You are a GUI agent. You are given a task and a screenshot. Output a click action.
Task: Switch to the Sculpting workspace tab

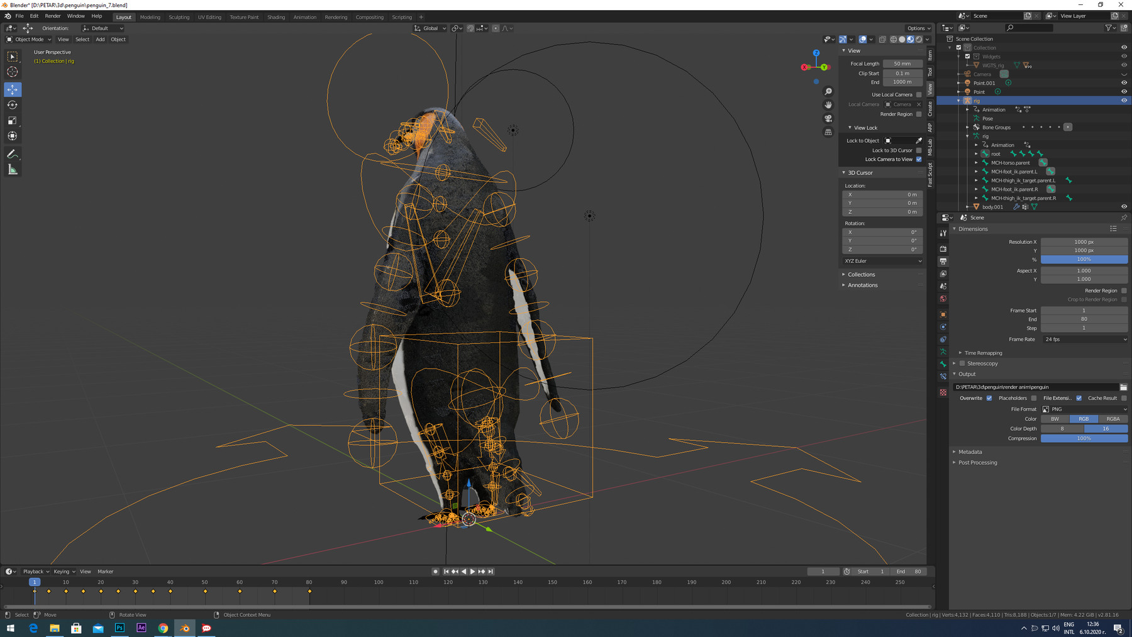(179, 17)
